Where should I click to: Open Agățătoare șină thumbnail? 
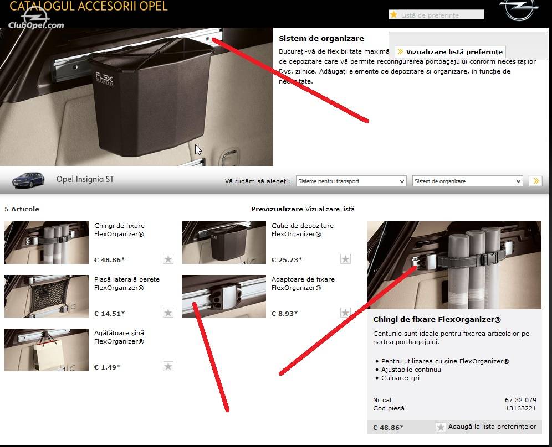pyautogui.click(x=47, y=350)
